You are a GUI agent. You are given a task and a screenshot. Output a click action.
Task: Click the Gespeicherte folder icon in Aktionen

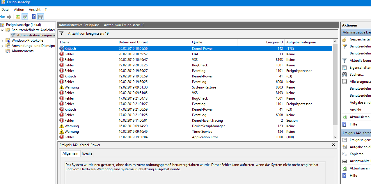345,39
